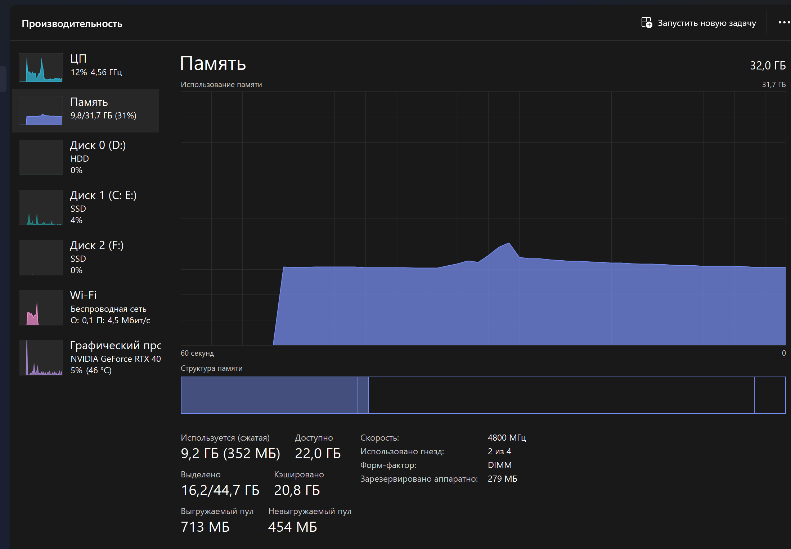Click the 'HDD' type under Диск 0
This screenshot has height=549, width=791.
[x=80, y=159]
